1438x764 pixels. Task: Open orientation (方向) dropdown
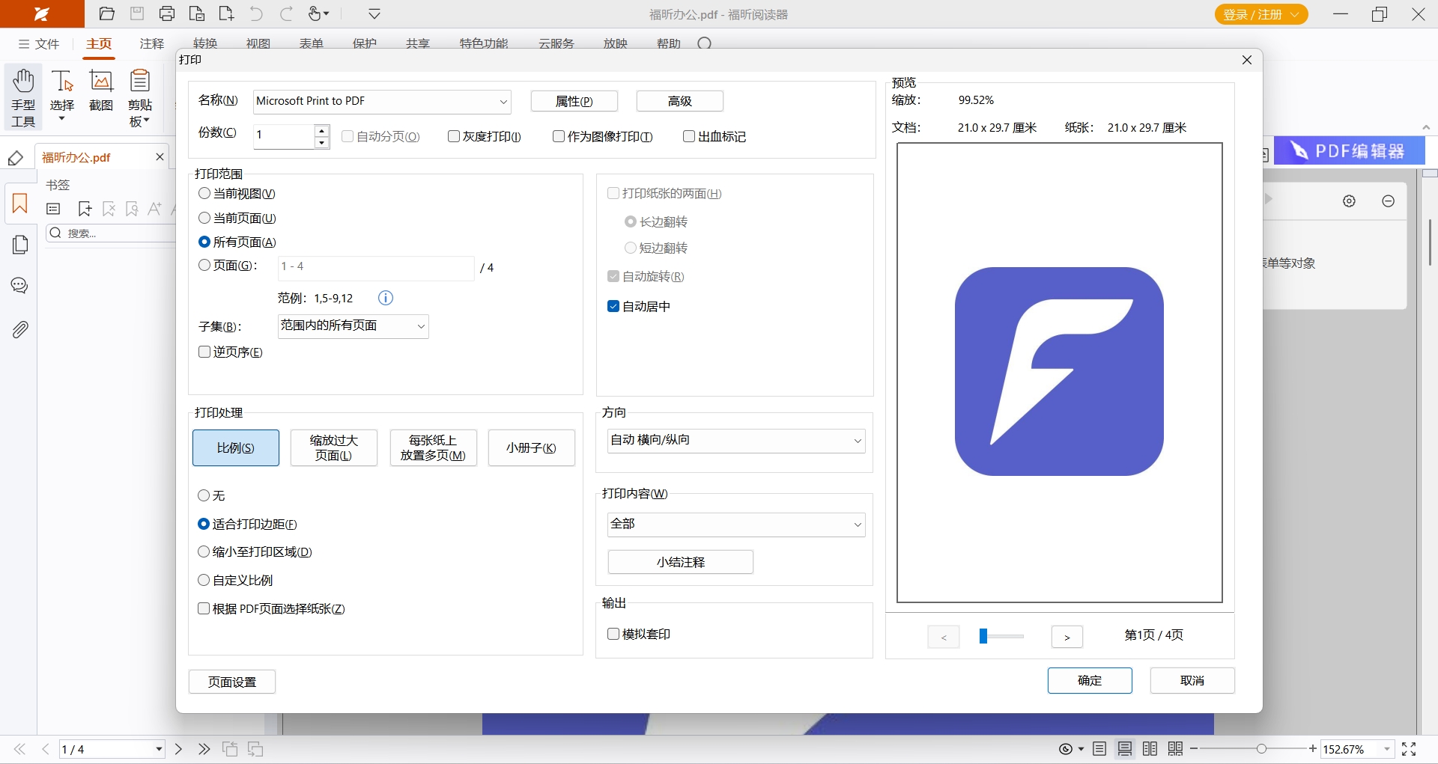tap(735, 440)
